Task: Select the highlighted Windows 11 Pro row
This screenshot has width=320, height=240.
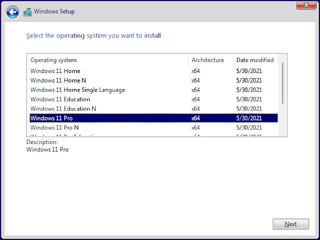Action: point(154,118)
